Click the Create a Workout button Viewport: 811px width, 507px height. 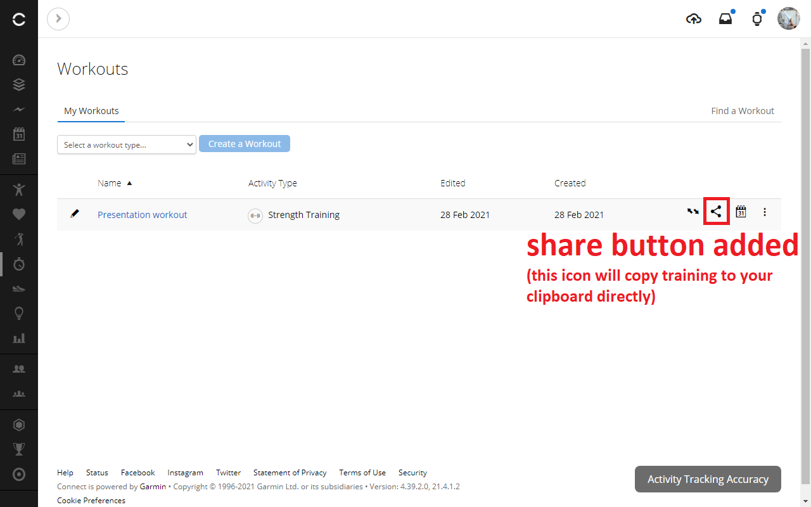coord(245,144)
